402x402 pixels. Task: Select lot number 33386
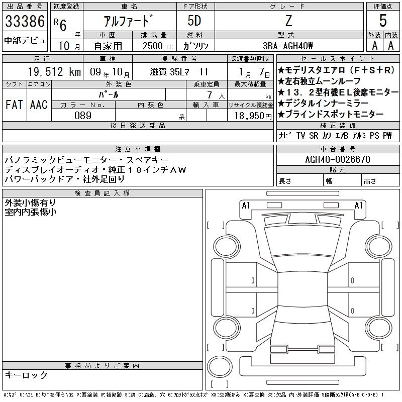pyautogui.click(x=25, y=21)
